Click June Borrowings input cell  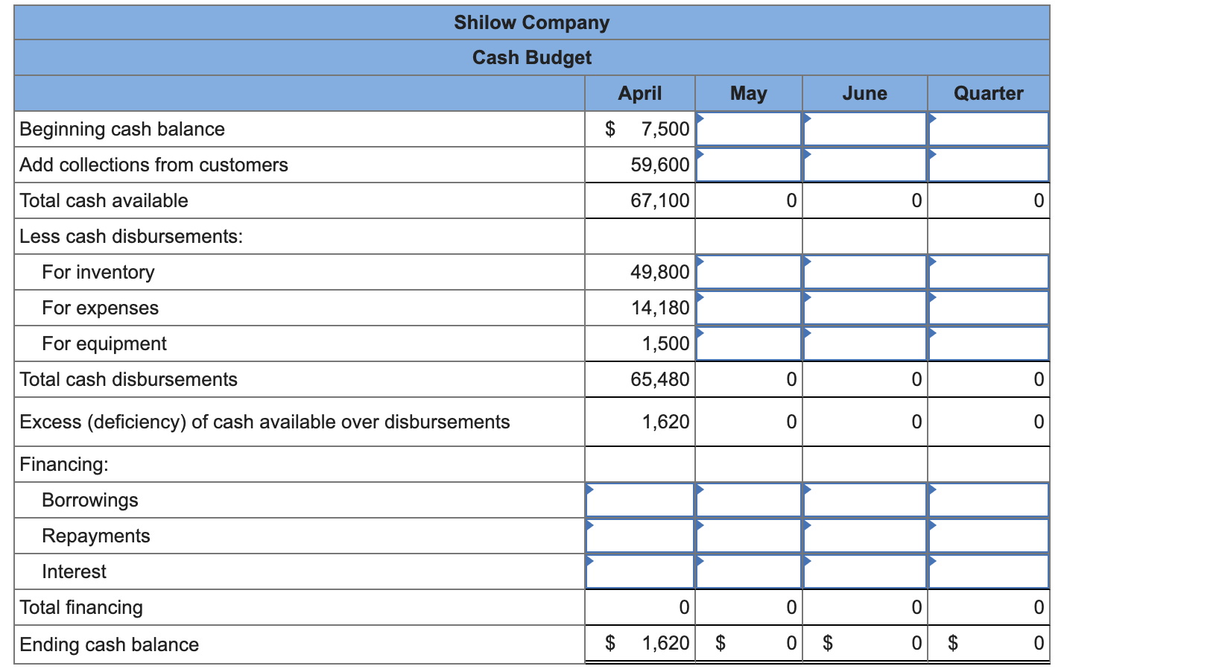(865, 500)
